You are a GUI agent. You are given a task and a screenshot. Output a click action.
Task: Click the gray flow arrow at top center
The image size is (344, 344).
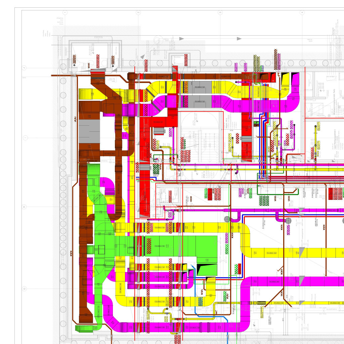coord(182,39)
